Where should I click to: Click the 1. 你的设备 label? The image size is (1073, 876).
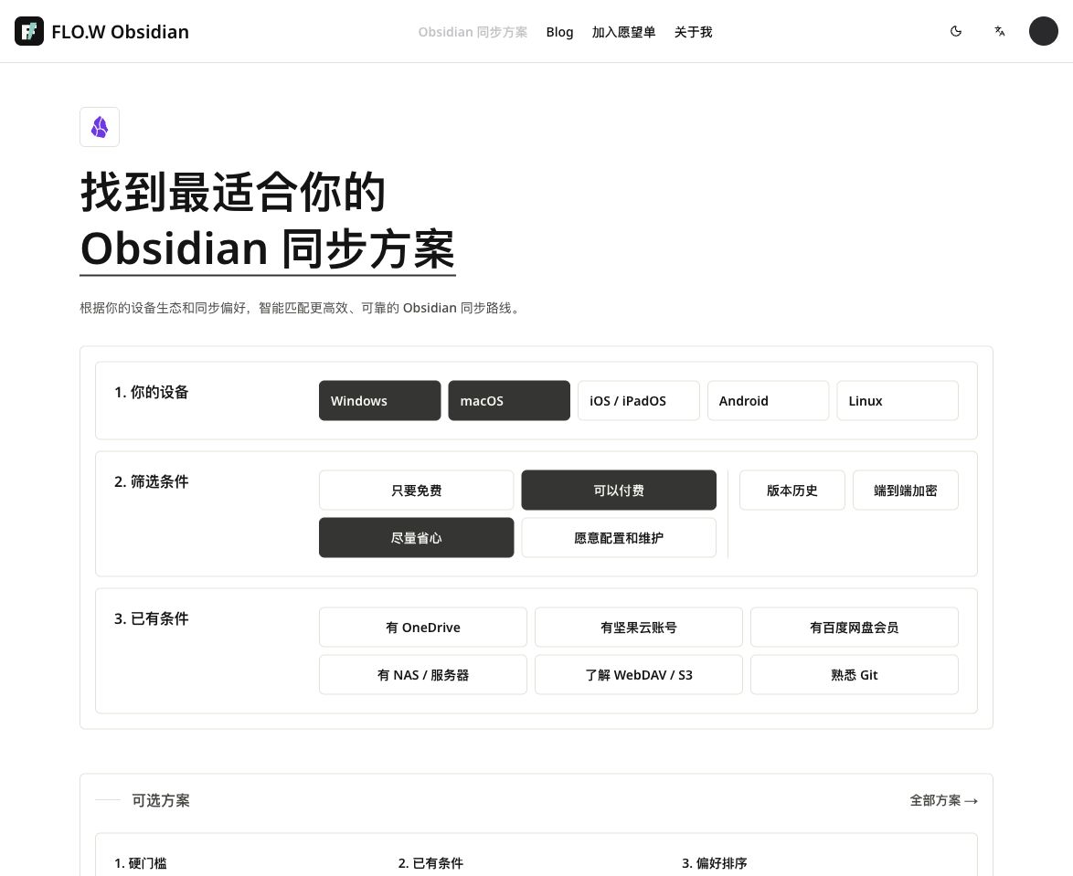pos(151,392)
